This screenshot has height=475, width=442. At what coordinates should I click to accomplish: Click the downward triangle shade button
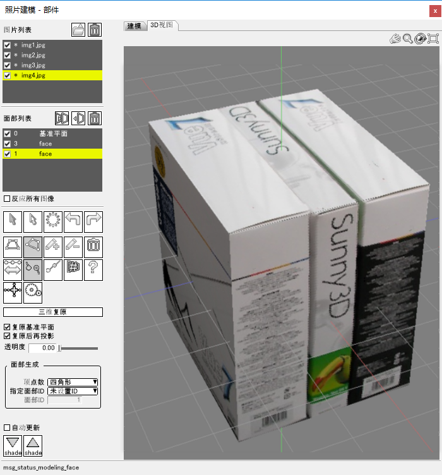pyautogui.click(x=13, y=446)
